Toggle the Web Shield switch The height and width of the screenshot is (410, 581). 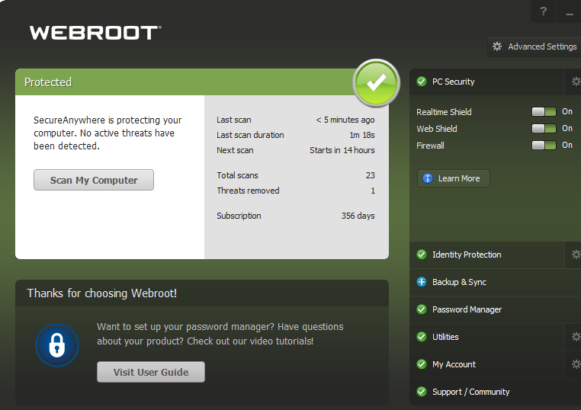point(544,129)
